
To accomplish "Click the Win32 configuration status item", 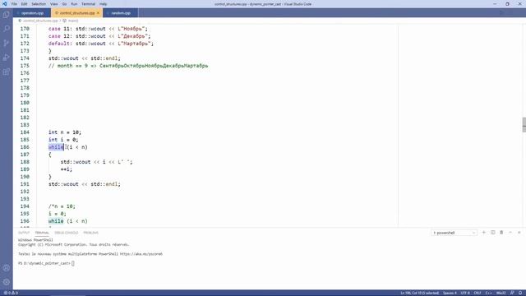I will [x=501, y=293].
